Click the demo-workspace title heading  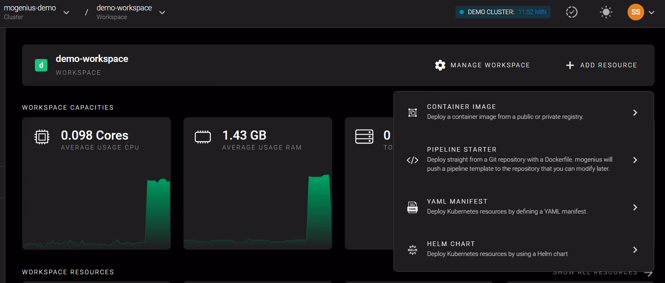[92, 59]
